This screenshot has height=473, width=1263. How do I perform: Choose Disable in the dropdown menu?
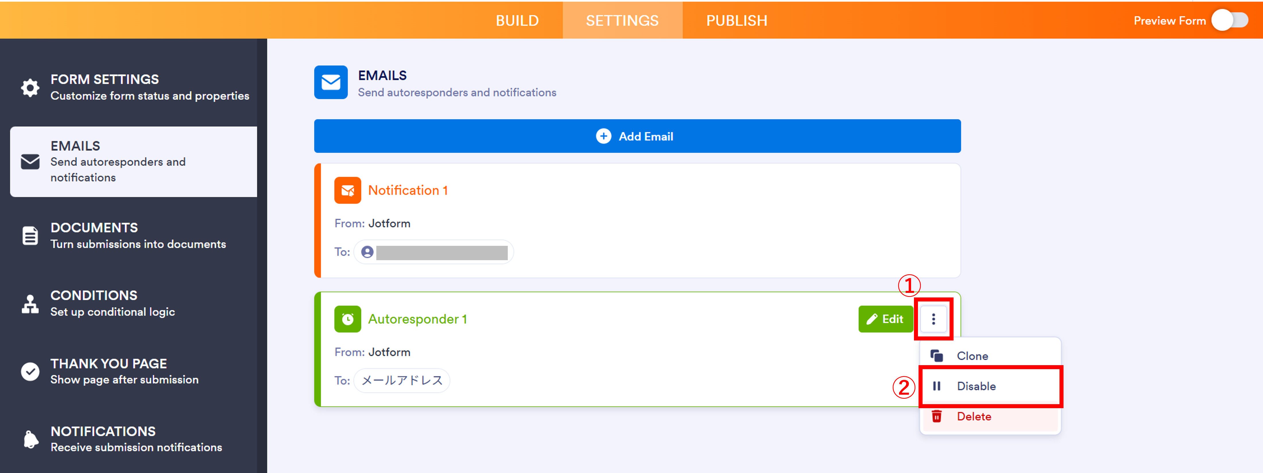(x=976, y=386)
